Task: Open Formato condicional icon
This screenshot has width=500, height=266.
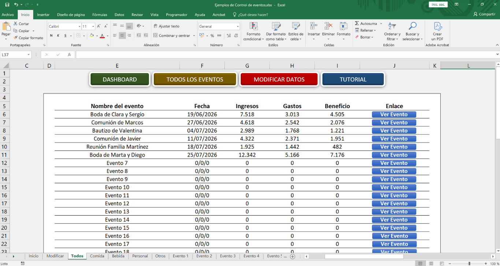Action: [253, 26]
